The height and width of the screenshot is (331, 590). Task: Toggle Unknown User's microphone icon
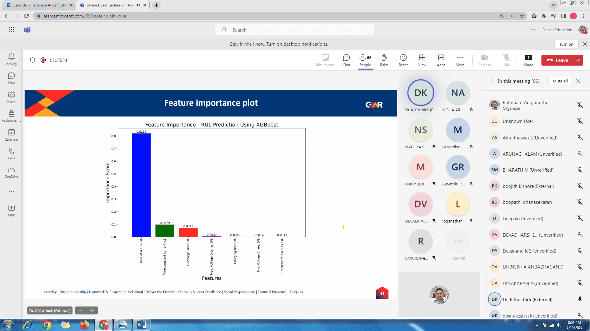(580, 121)
